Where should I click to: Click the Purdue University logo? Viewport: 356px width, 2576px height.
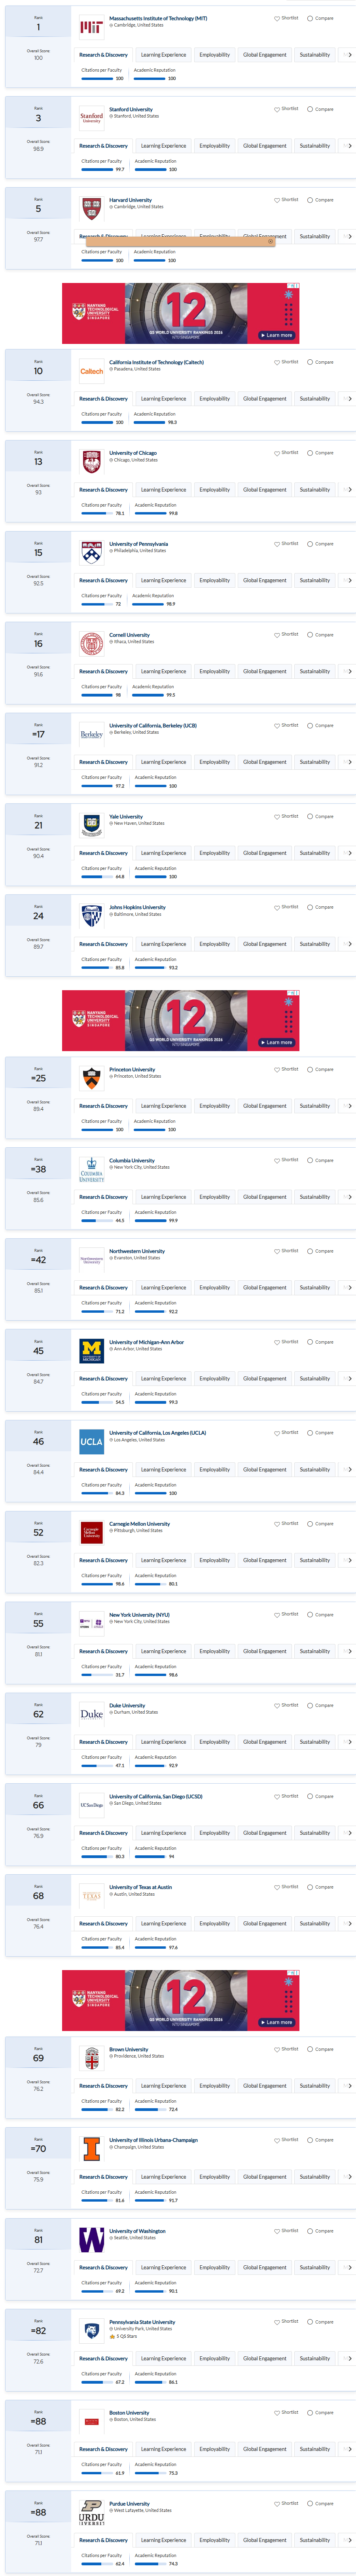tap(91, 2512)
